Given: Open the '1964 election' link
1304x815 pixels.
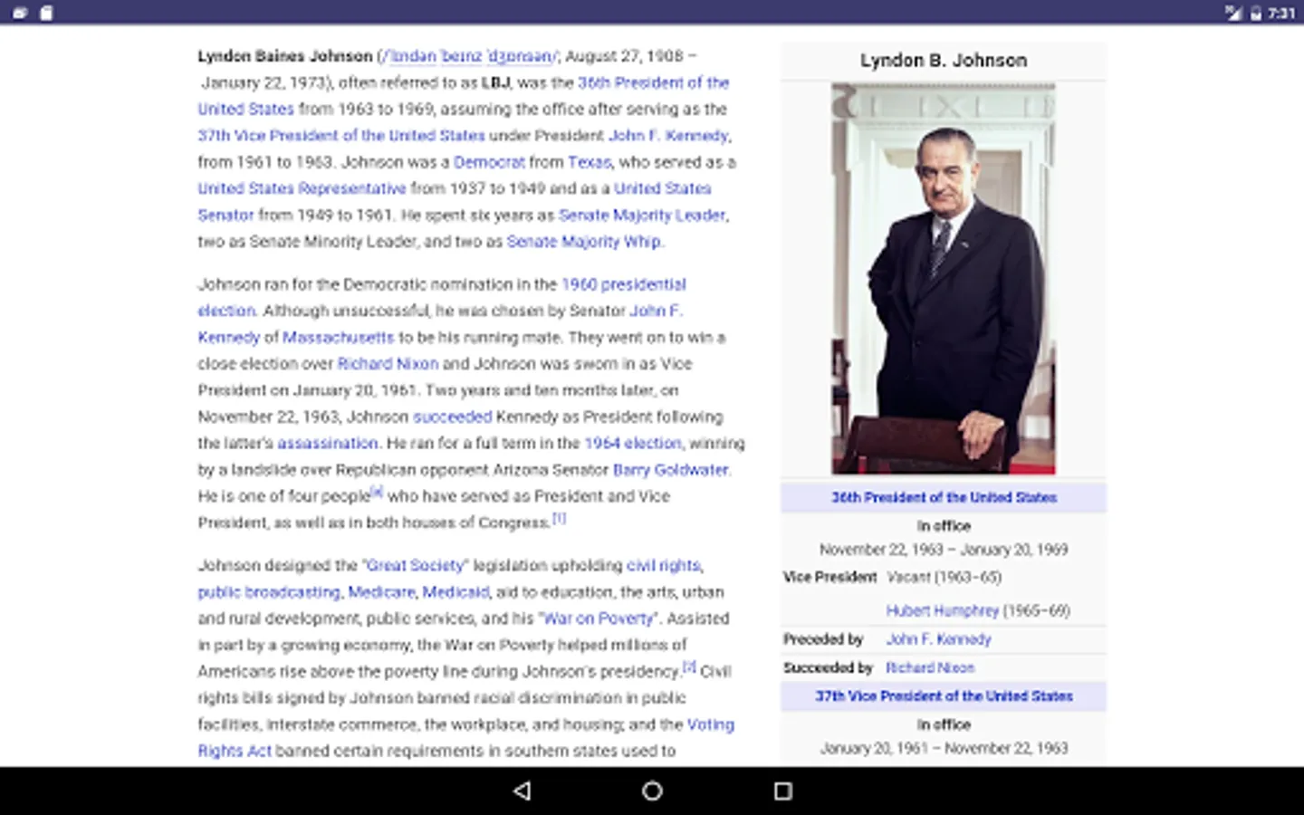Looking at the screenshot, I should [x=633, y=444].
